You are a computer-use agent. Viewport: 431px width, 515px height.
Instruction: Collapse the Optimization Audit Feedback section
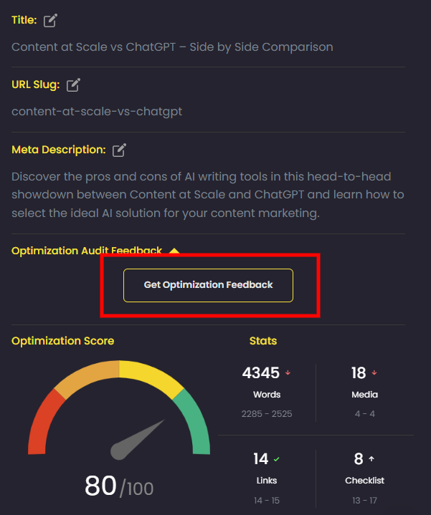coord(174,251)
